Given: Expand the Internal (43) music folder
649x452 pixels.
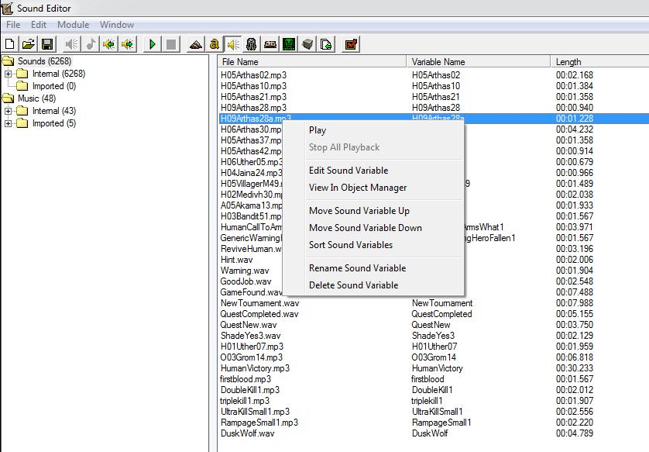Looking at the screenshot, I should (8, 111).
